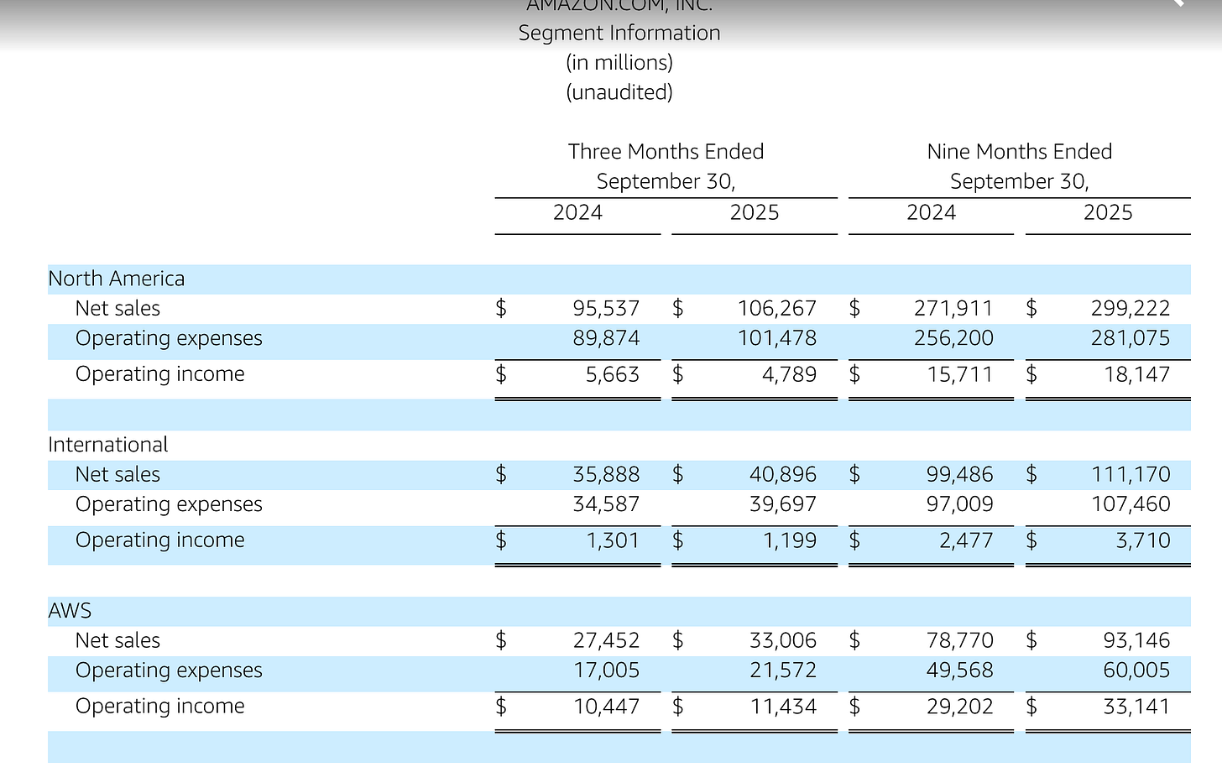Viewport: 1222px width, 767px height.
Task: Select the 'AWS' section heading
Action: pyautogui.click(x=70, y=611)
